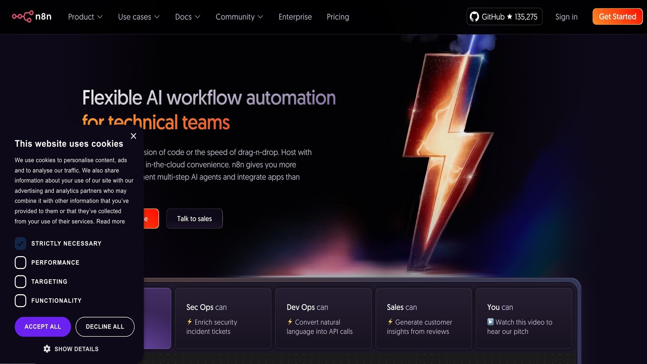Click the lightning icon in Sales card
This screenshot has width=647, height=364.
click(390, 322)
